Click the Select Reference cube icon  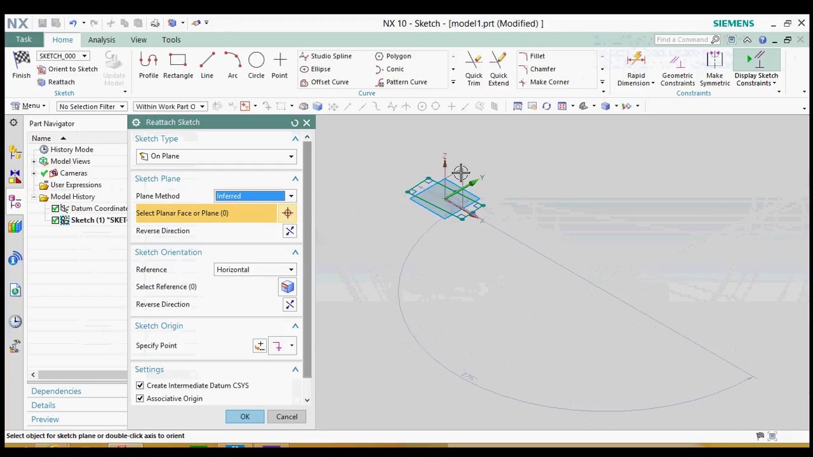point(288,287)
